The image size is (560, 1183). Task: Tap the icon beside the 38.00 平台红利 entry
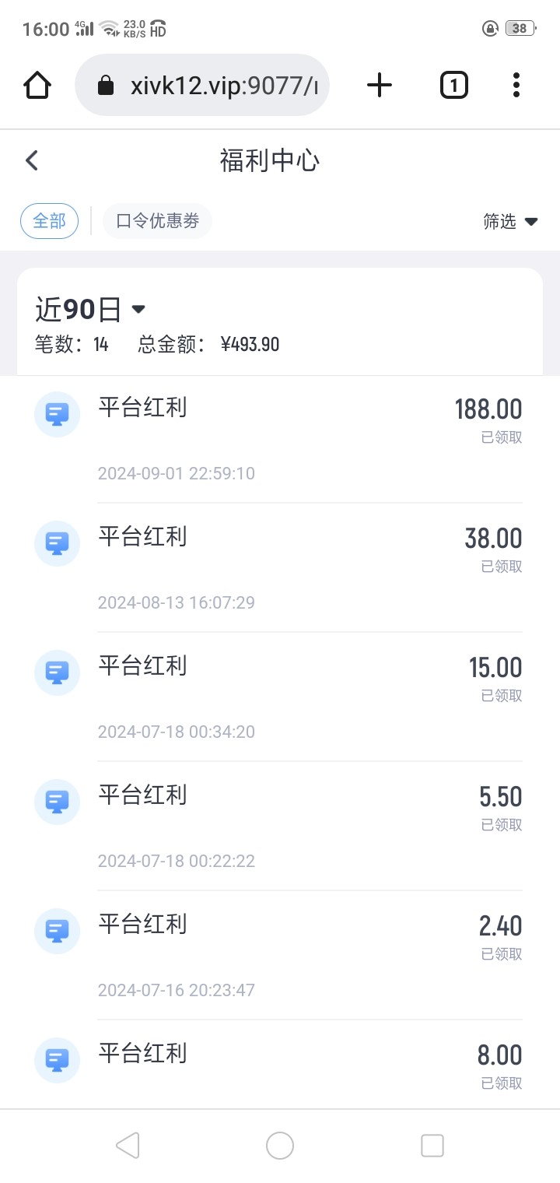(x=57, y=543)
